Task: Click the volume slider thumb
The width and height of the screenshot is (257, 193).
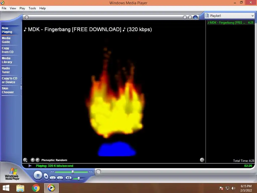Action: click(x=79, y=178)
